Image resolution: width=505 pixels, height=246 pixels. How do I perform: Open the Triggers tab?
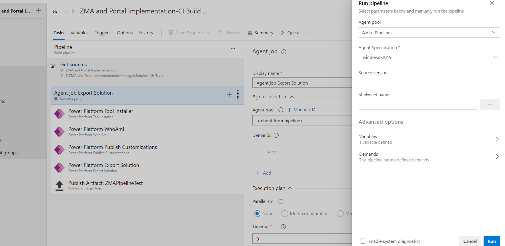pyautogui.click(x=103, y=33)
